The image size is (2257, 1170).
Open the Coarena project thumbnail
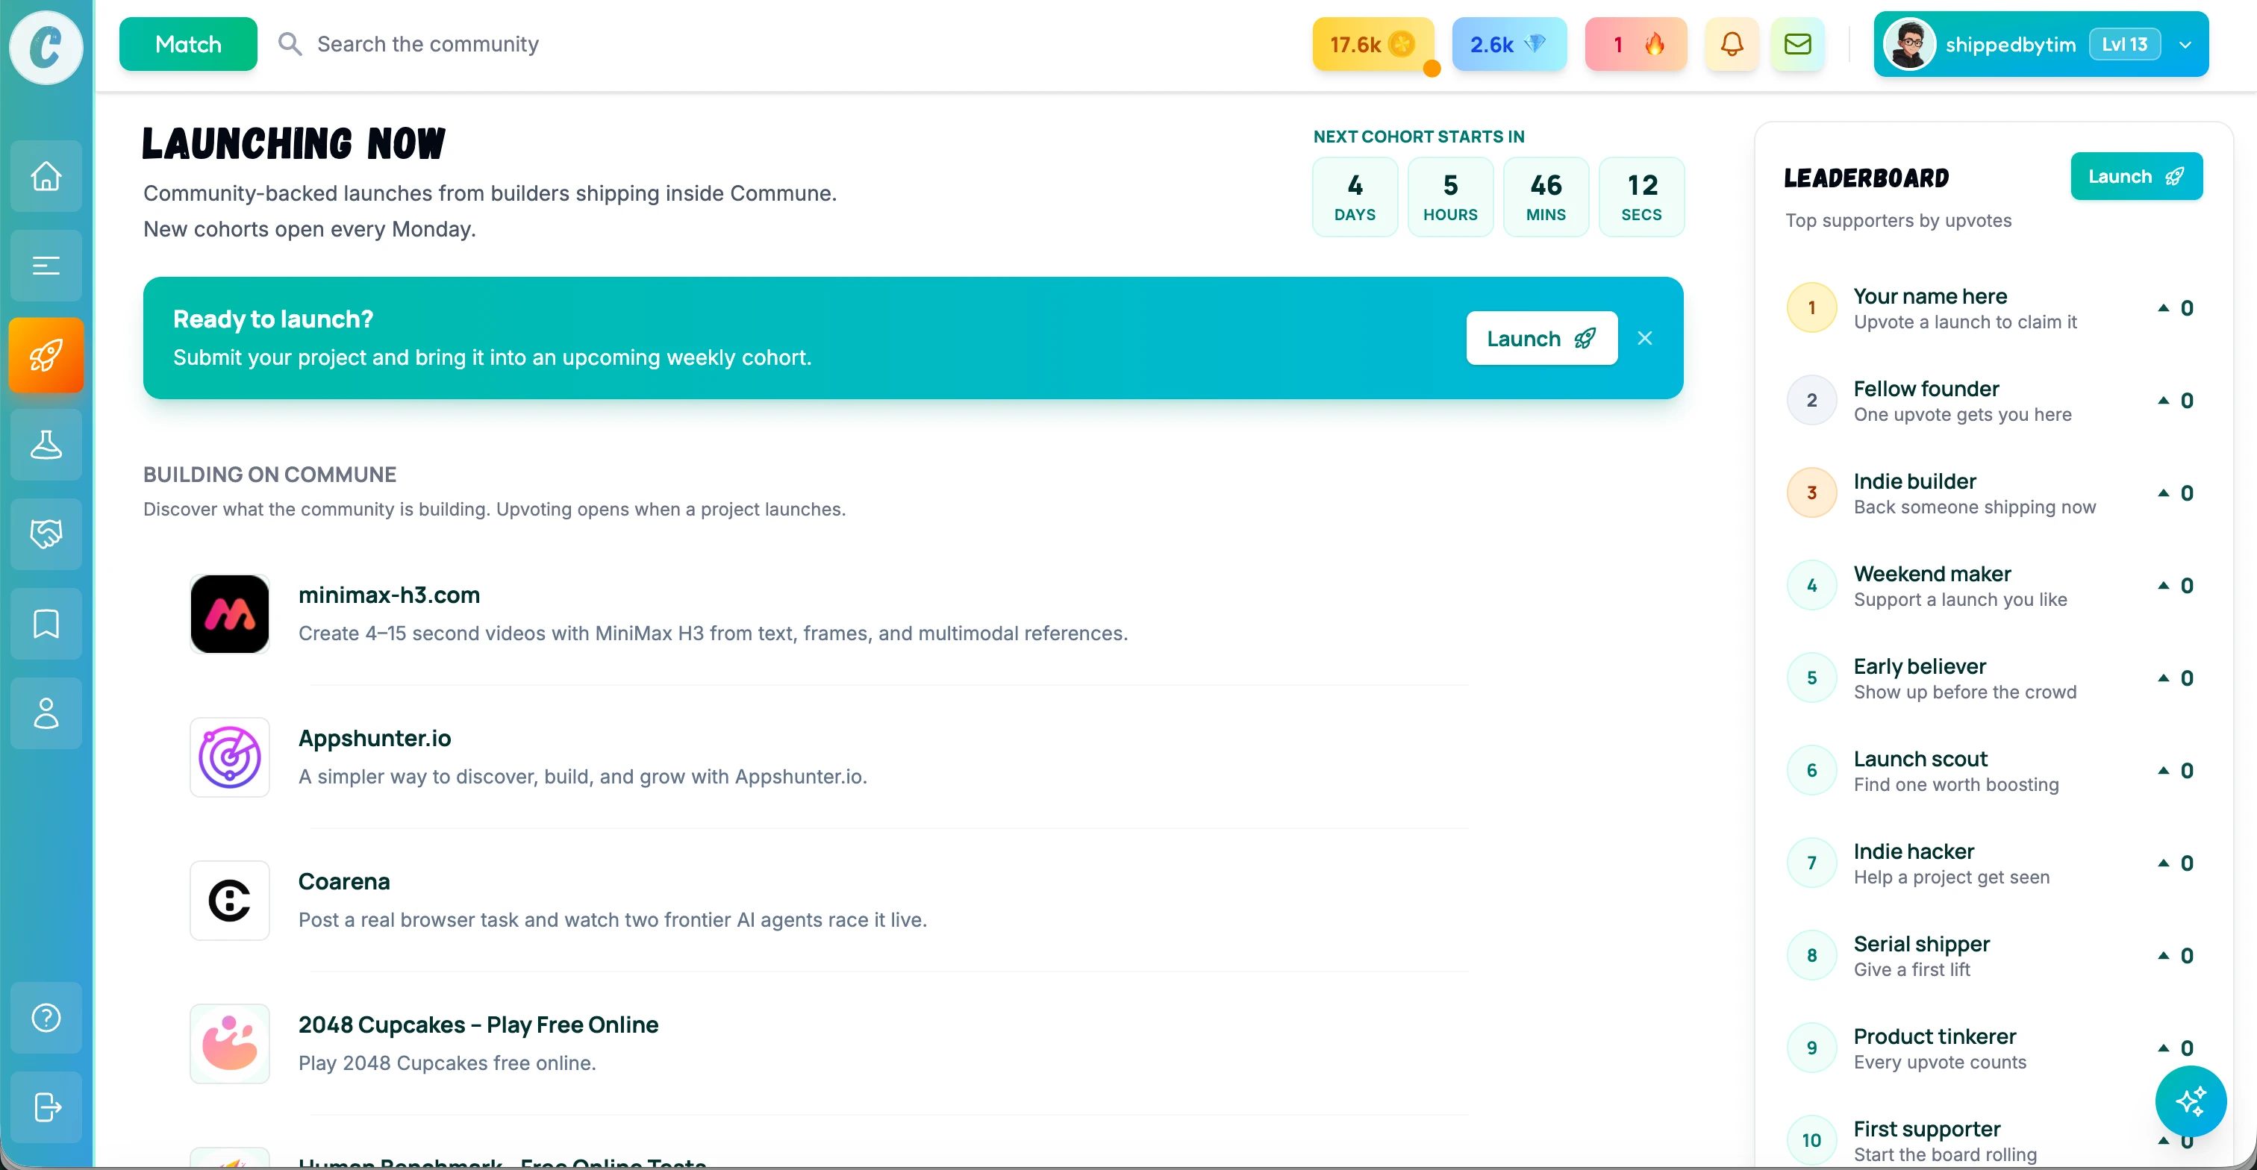click(x=230, y=901)
